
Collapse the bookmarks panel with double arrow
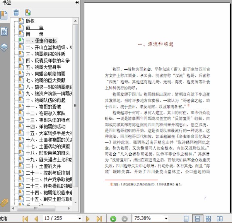[x=77, y=2]
